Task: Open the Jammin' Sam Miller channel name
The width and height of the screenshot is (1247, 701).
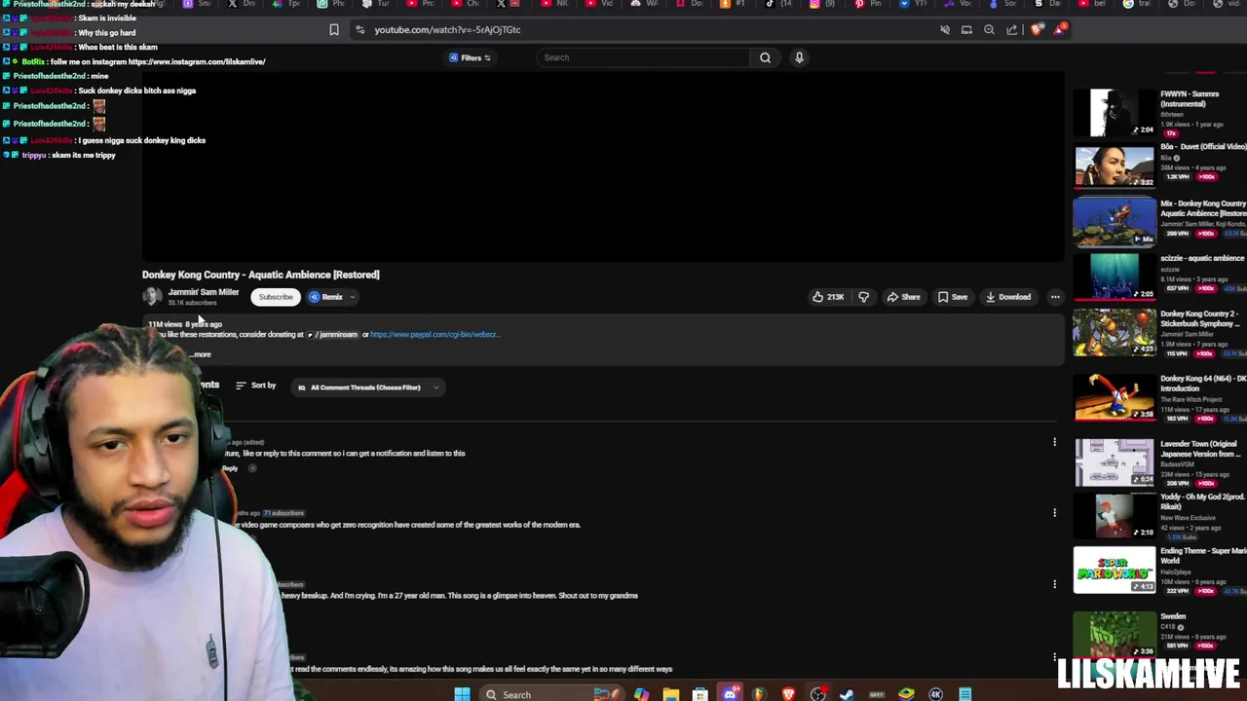Action: (203, 292)
